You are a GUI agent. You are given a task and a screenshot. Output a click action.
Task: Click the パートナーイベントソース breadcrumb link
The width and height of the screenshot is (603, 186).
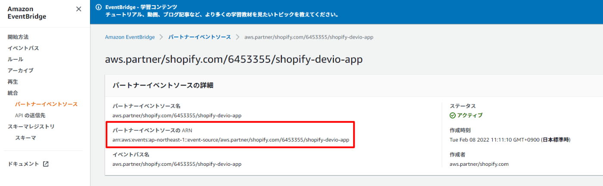click(199, 37)
